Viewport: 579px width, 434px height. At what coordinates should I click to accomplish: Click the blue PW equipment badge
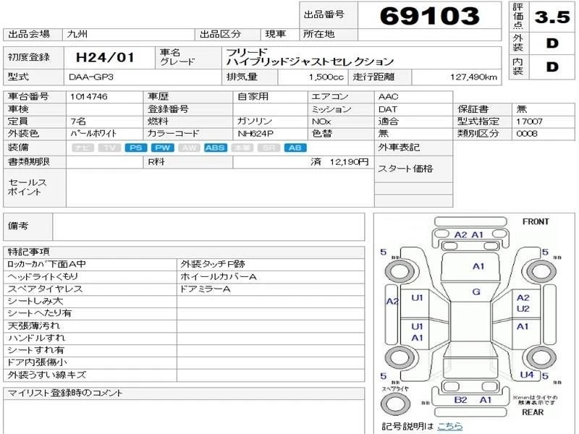coord(162,148)
